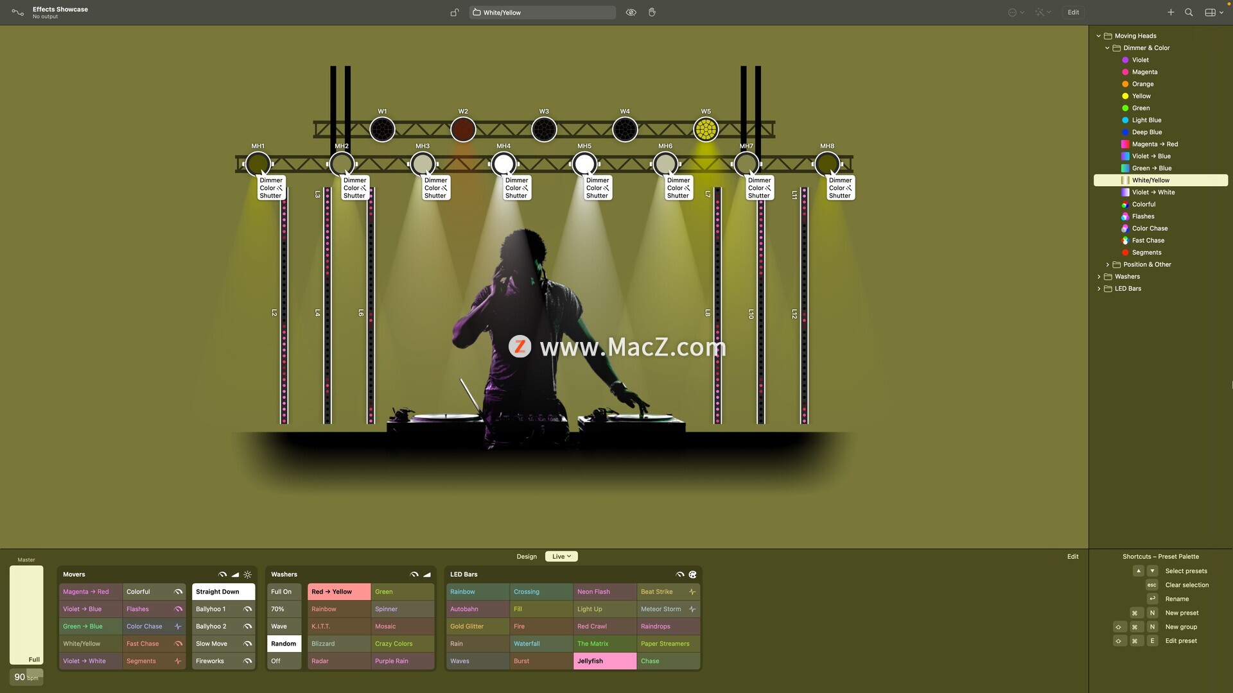Click the Edit button in top toolbar

1073,12
